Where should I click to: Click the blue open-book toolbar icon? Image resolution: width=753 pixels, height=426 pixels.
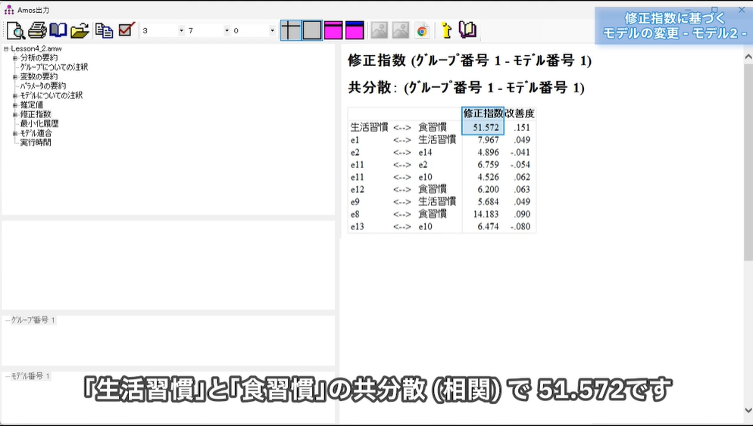(58, 31)
